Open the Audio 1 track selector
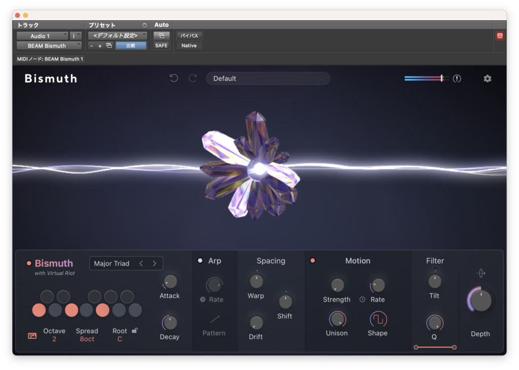This screenshot has height=370, width=519. tap(43, 36)
